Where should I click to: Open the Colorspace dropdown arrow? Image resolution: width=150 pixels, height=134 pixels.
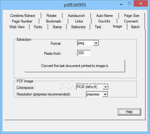point(105,87)
